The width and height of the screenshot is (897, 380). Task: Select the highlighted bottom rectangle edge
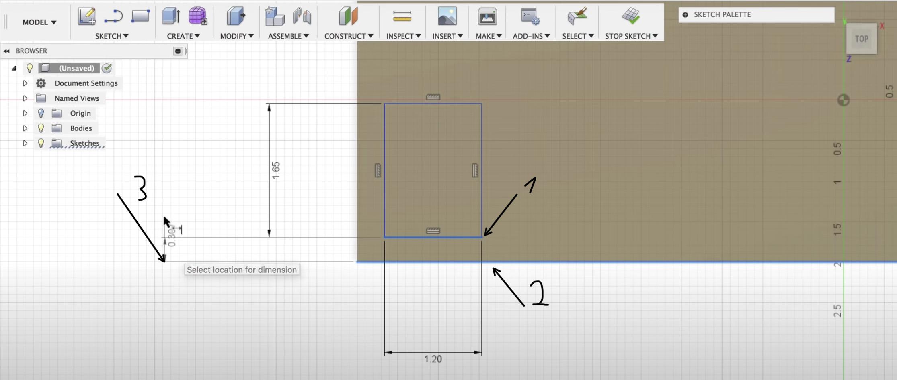[x=433, y=237]
